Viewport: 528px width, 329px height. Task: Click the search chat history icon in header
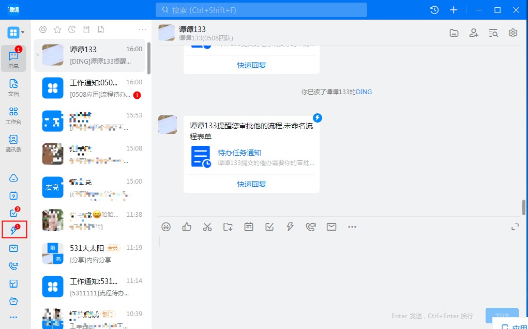tap(493, 33)
